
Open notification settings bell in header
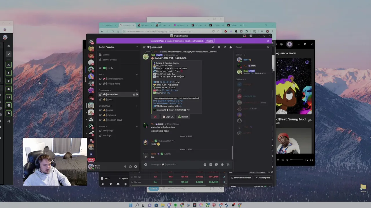(219, 47)
